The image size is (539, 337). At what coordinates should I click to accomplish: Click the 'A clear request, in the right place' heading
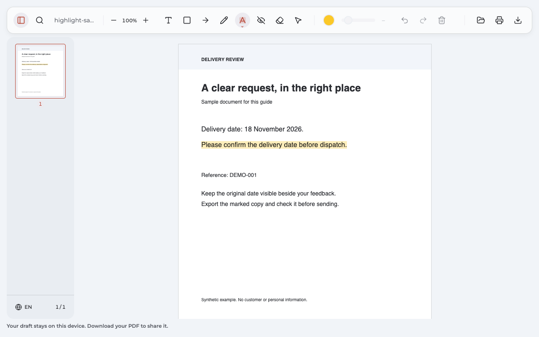(x=281, y=88)
